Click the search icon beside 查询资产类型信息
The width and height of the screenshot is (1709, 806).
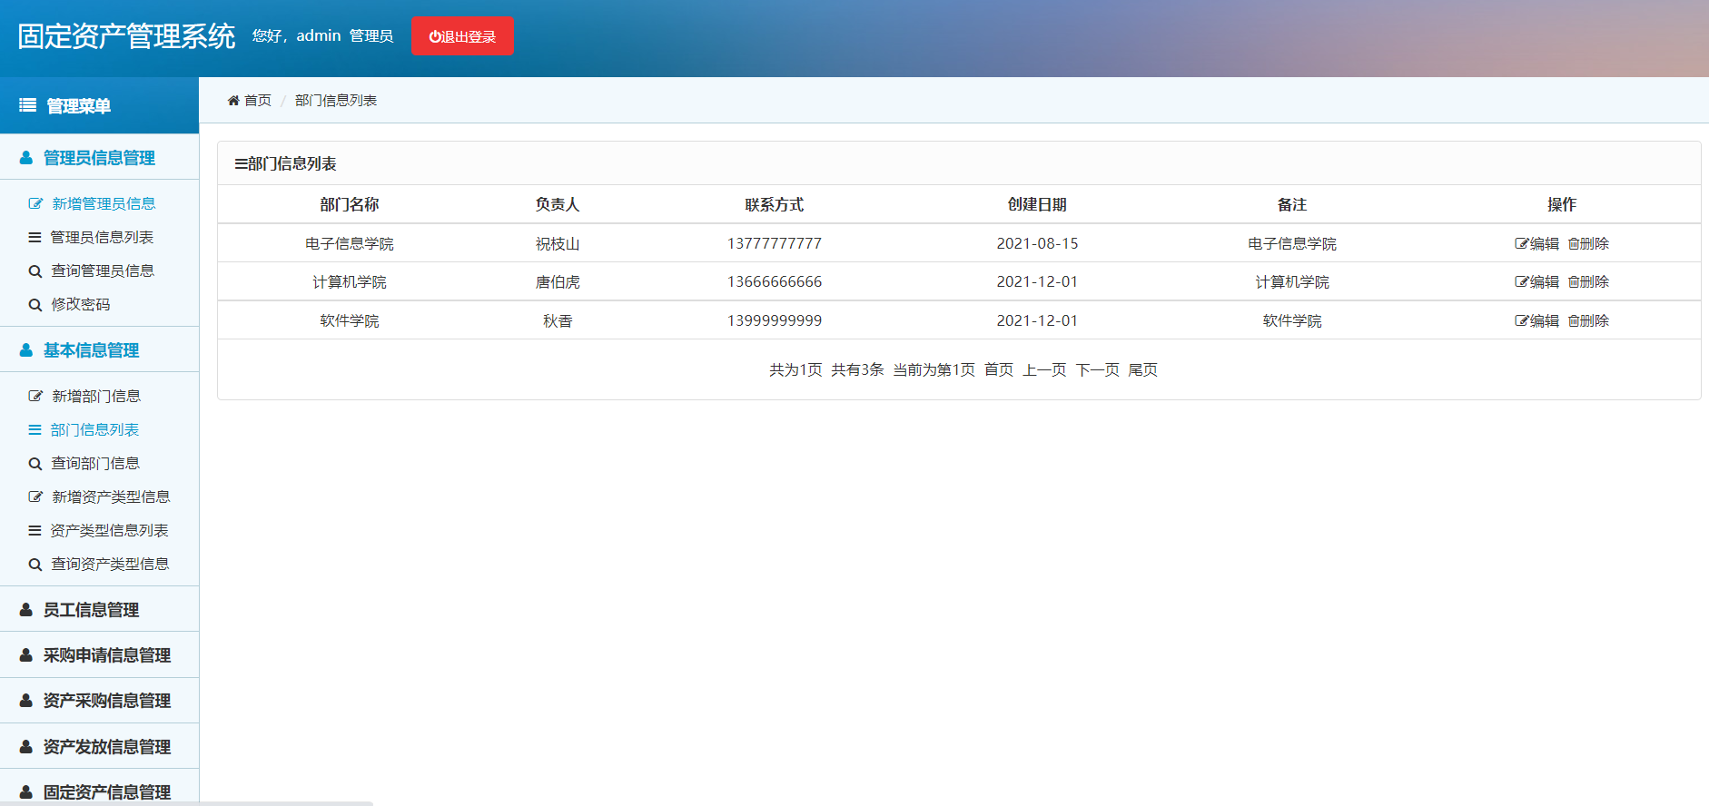click(35, 564)
